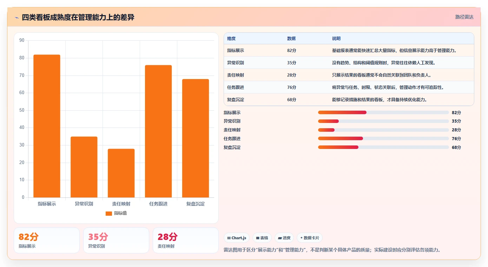Click the 异常识别 x-axis label

click(x=84, y=204)
